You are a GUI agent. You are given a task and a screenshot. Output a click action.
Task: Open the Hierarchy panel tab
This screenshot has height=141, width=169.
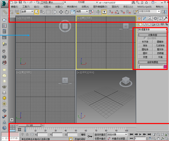pos(150,19)
